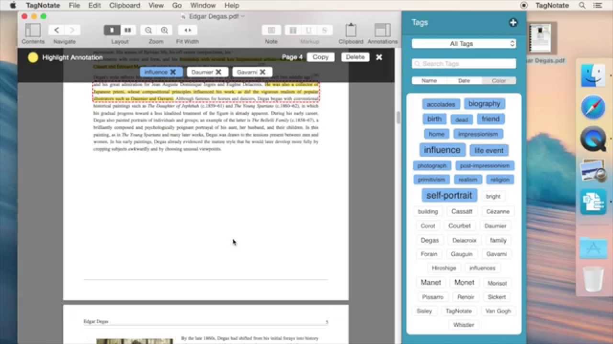The width and height of the screenshot is (613, 344).
Task: Open the View menu
Action: [156, 5]
